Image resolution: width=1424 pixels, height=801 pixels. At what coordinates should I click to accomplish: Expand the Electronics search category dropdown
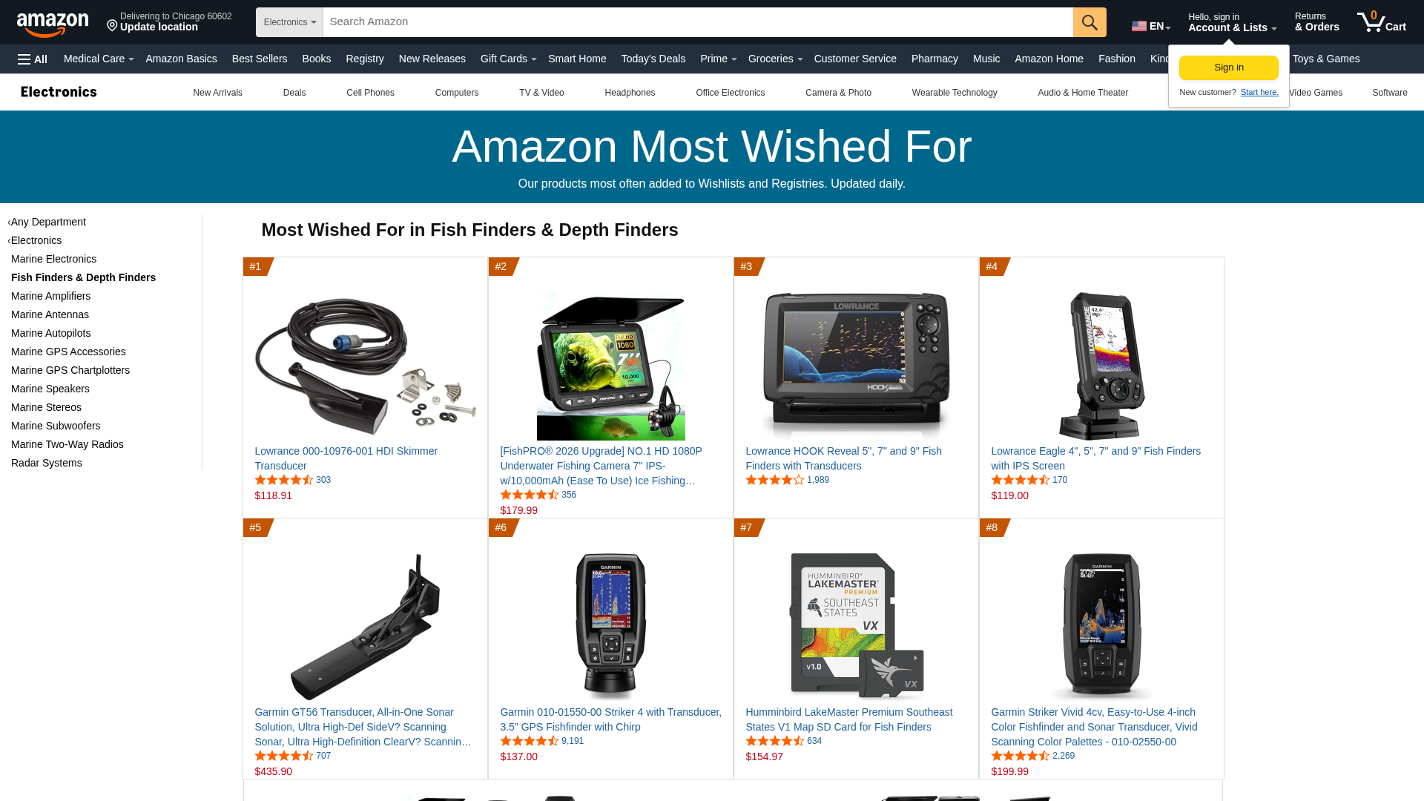point(289,22)
